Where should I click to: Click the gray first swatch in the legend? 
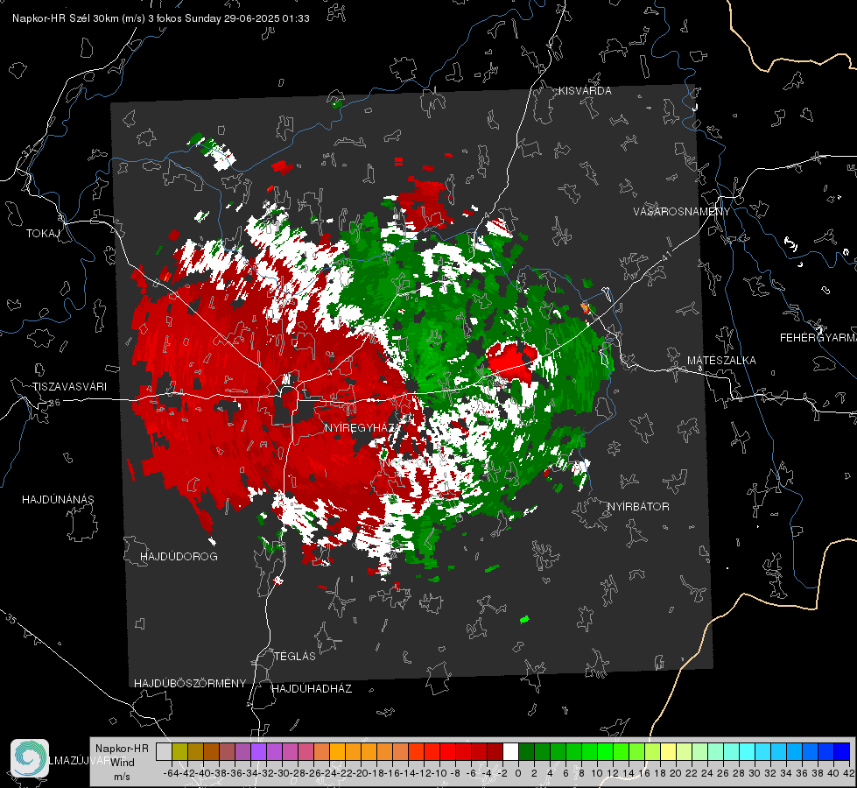164,751
